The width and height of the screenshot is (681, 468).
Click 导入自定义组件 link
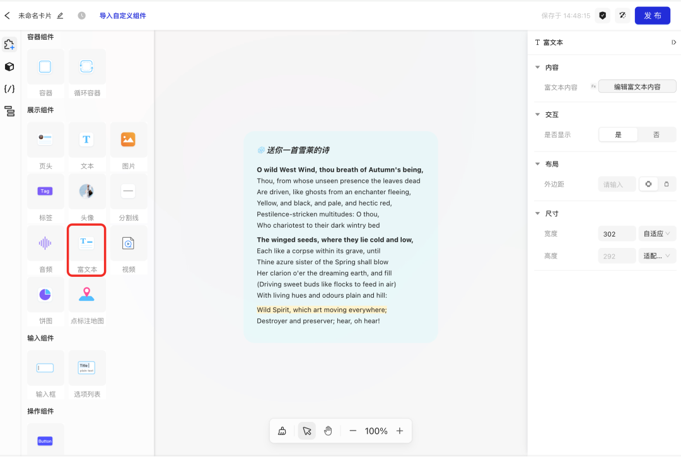tap(122, 16)
